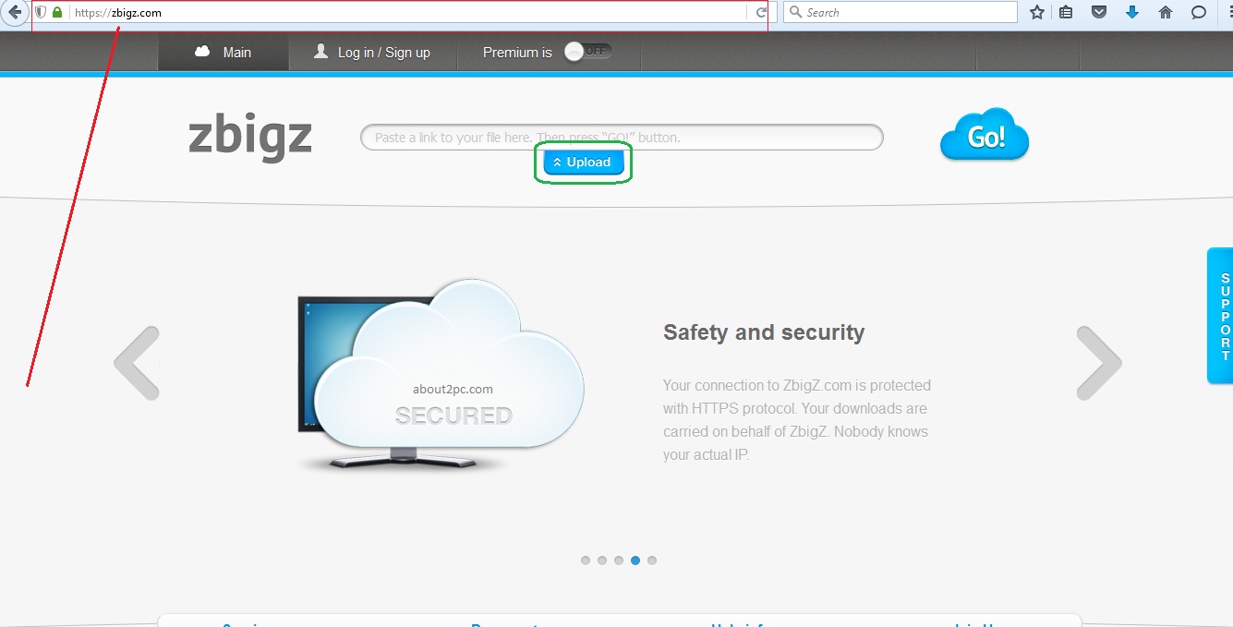Focus the paste link input field
1233x627 pixels.
click(x=622, y=138)
